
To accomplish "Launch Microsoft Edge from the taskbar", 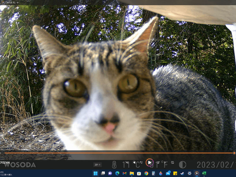I will pos(117,173).
